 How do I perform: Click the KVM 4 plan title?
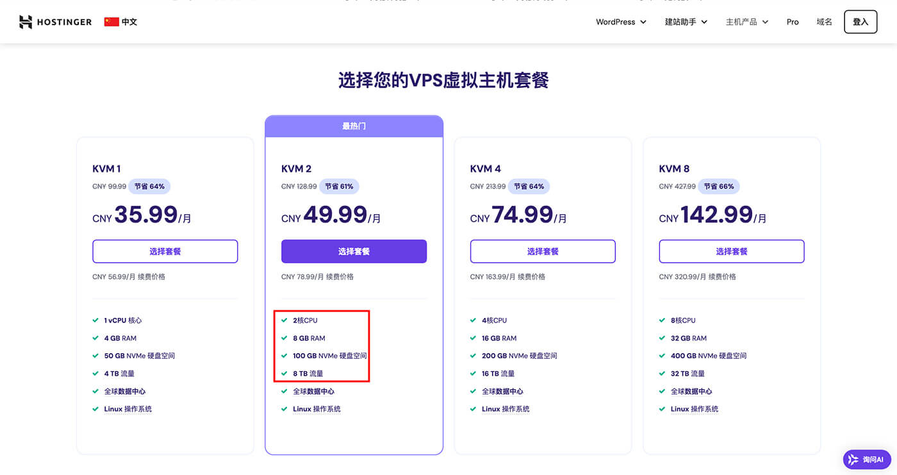click(x=485, y=169)
